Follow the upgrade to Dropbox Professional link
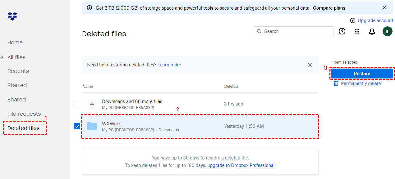Screen dimensions: 395x179 click(241, 165)
